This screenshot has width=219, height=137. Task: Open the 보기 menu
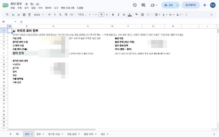tap(26, 8)
